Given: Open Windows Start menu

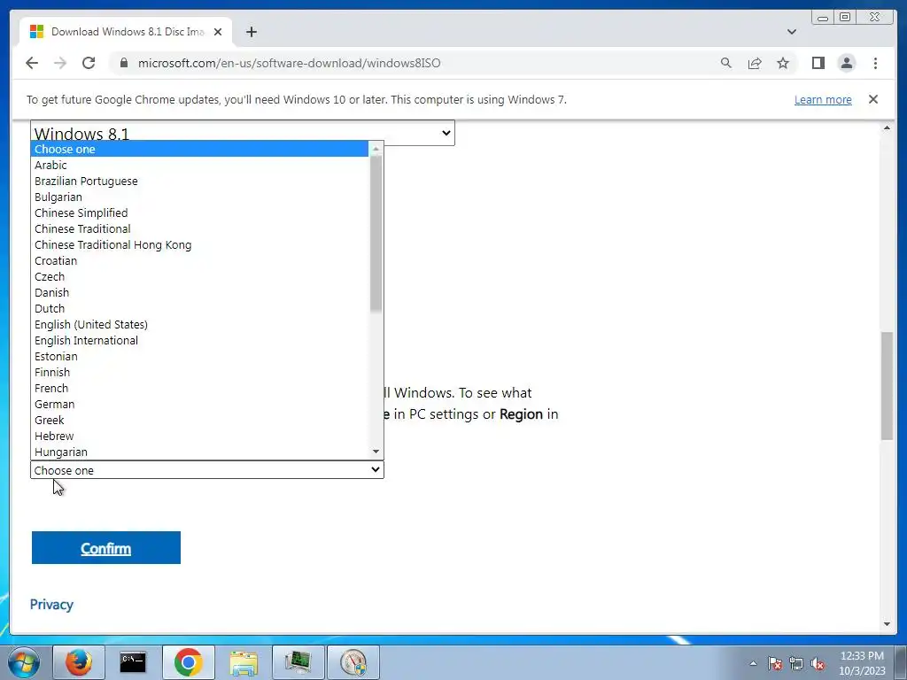Looking at the screenshot, I should pos(24,662).
